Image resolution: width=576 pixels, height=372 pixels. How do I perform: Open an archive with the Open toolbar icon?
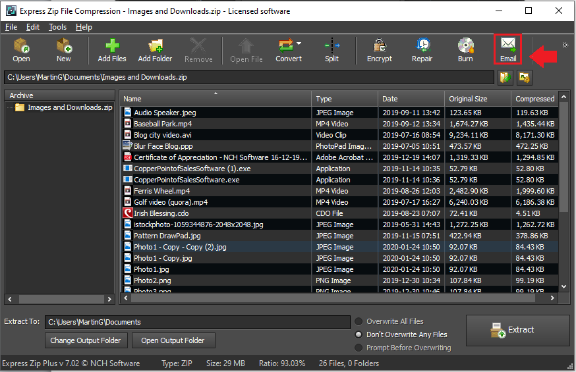[21, 50]
